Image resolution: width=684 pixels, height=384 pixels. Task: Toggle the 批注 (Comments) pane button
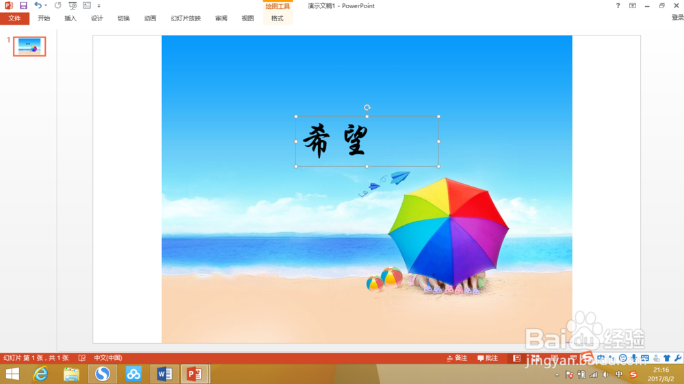487,358
